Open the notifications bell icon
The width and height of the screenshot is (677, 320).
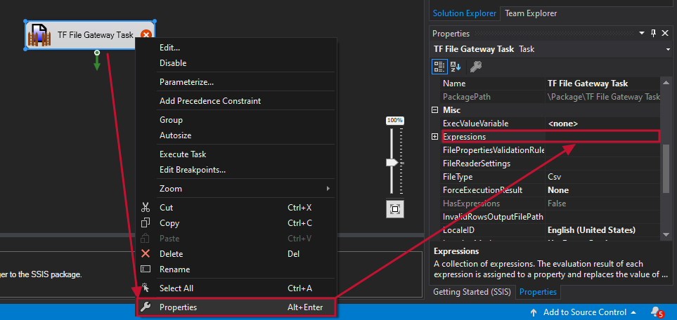(657, 312)
